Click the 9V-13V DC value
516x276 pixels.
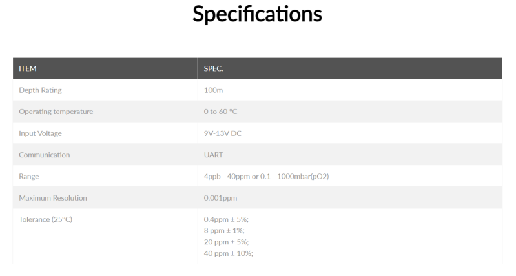point(223,133)
